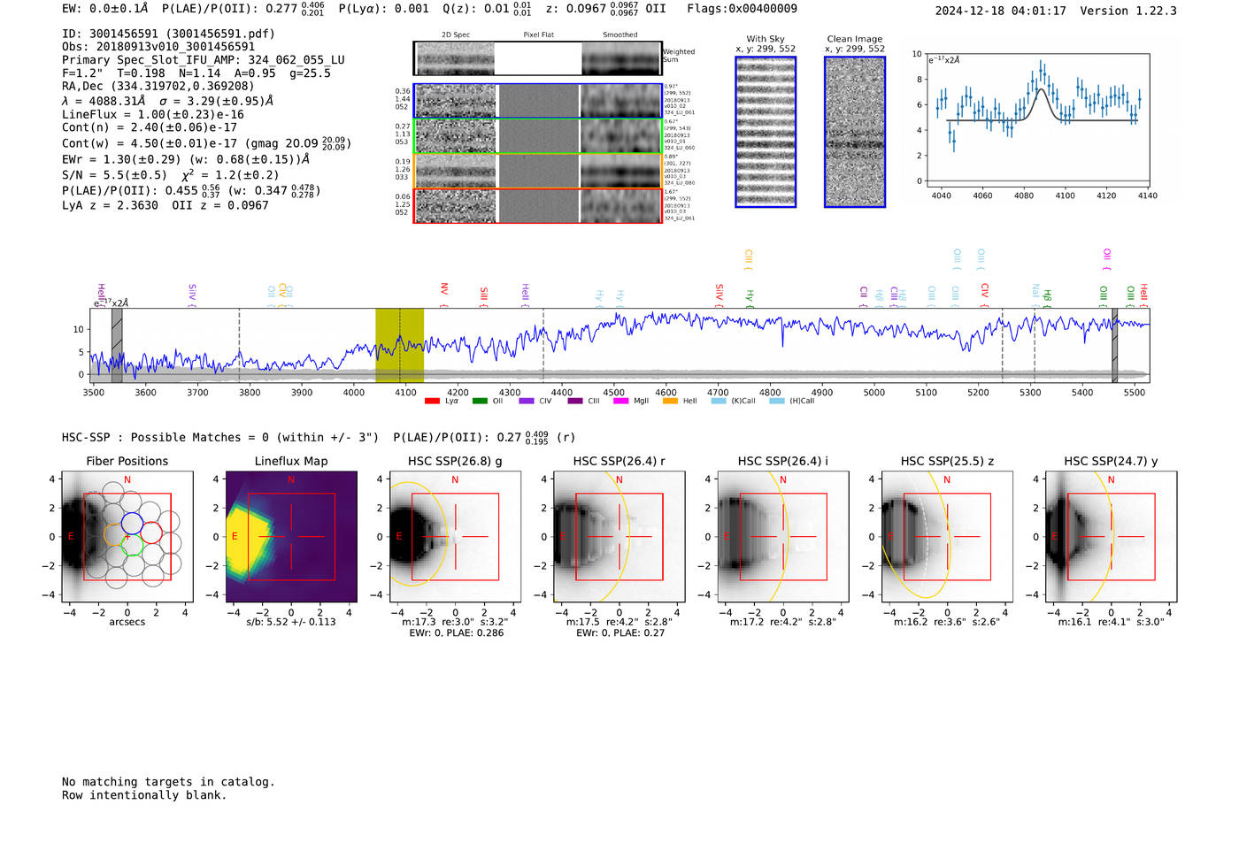
Task: Open the HSC SSP(26.4) i image
Action: point(783,537)
